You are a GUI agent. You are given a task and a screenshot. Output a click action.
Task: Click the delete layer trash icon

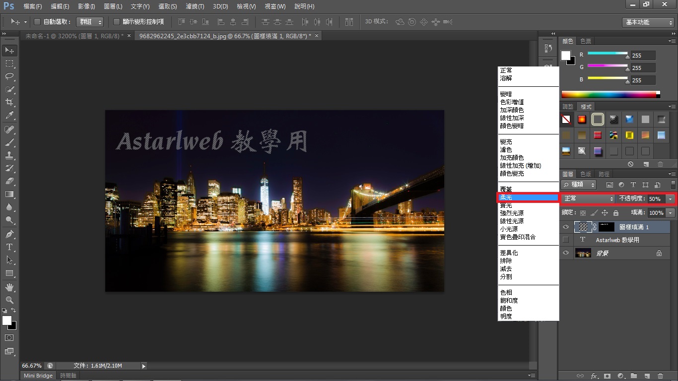point(660,376)
